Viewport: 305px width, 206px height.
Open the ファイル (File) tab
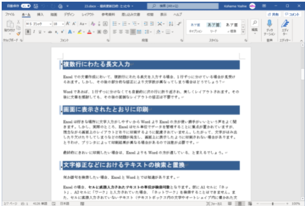pyautogui.click(x=10, y=14)
